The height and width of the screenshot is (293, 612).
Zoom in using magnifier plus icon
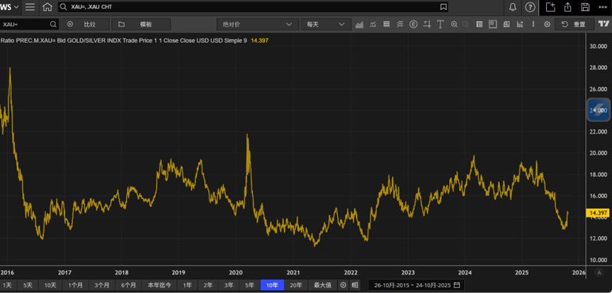(454, 24)
